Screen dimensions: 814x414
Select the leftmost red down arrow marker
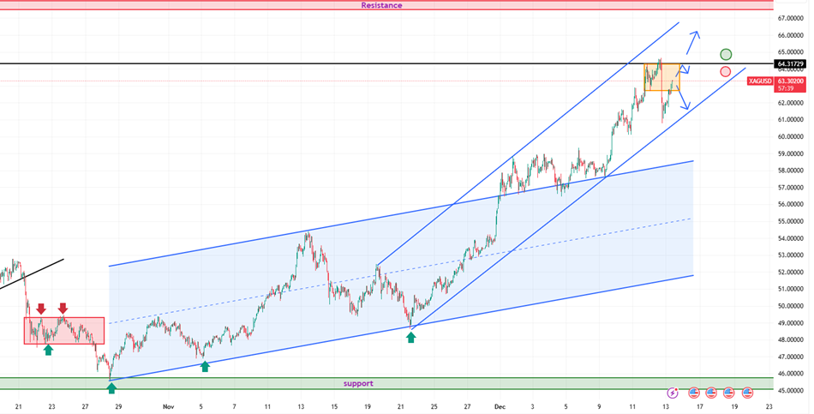tap(40, 309)
